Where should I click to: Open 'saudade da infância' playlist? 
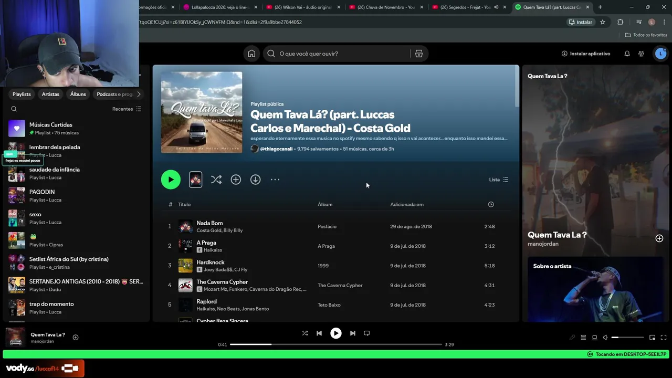click(x=76, y=173)
